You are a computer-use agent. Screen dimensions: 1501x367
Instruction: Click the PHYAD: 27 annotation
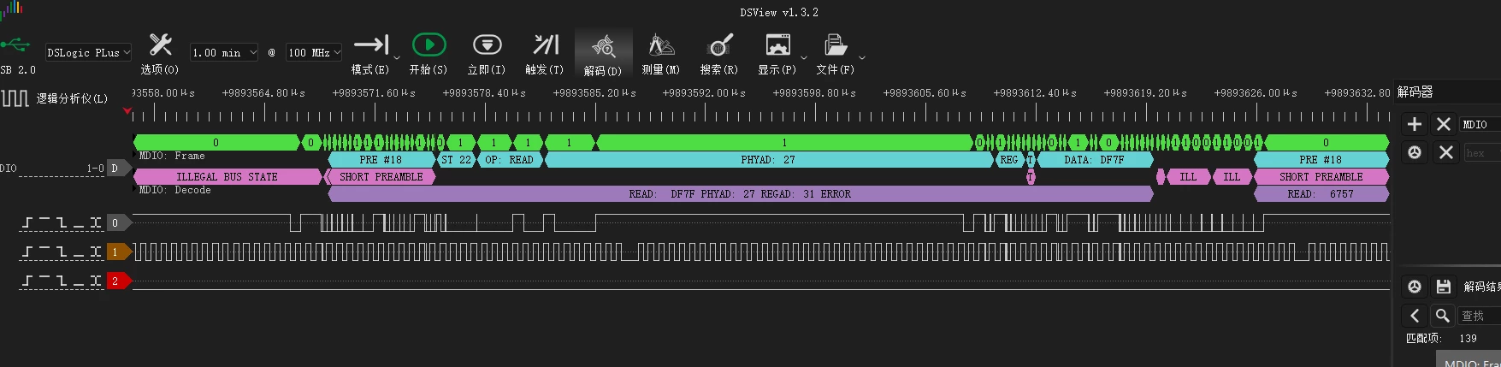tap(769, 160)
